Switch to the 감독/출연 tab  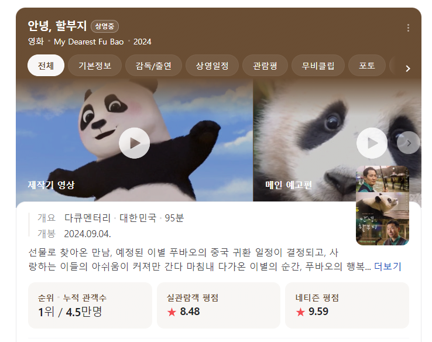pyautogui.click(x=153, y=66)
